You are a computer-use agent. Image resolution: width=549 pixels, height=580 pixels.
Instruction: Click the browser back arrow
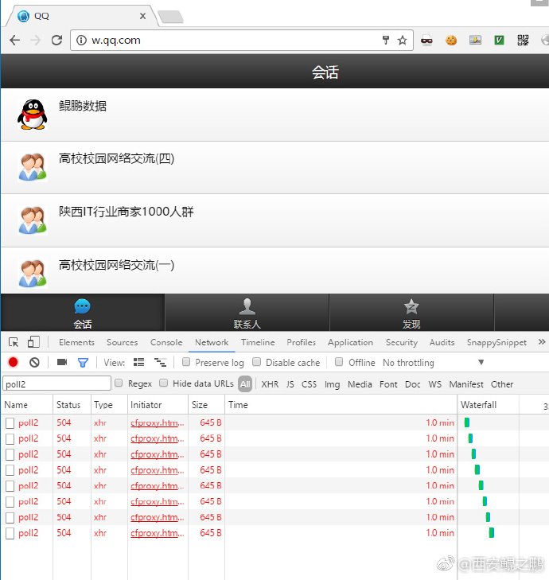(x=15, y=40)
